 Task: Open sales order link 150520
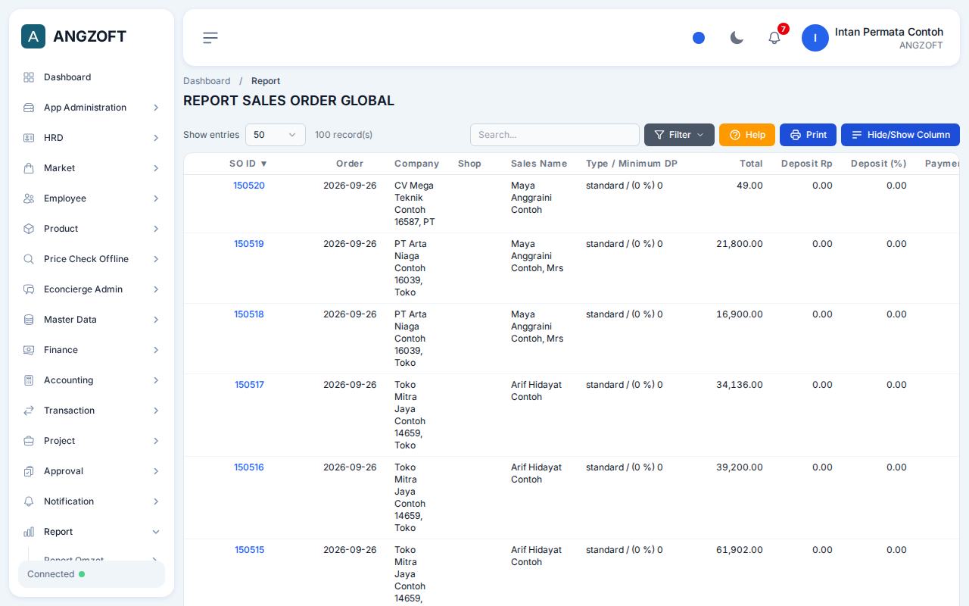[x=249, y=186]
